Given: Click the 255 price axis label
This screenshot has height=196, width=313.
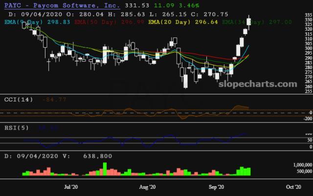Looking at the screenshot, I should [x=308, y=91].
